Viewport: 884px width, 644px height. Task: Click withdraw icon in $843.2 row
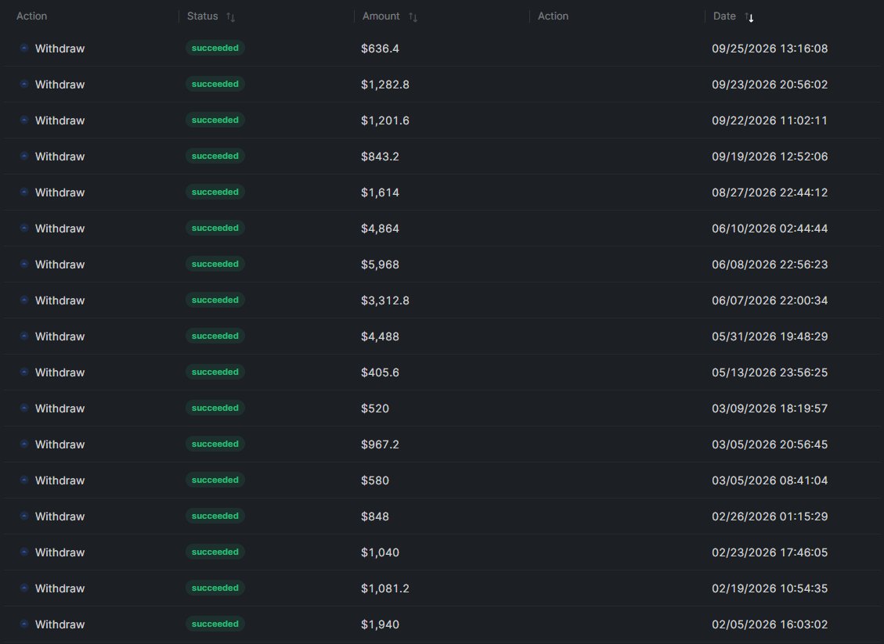23,156
